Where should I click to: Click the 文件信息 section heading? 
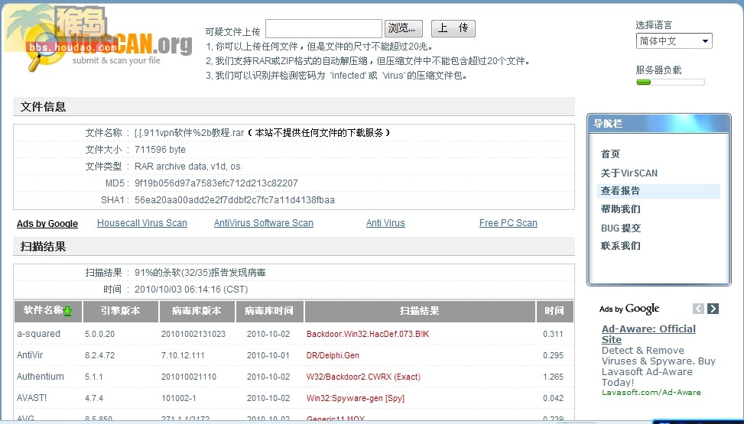point(43,107)
